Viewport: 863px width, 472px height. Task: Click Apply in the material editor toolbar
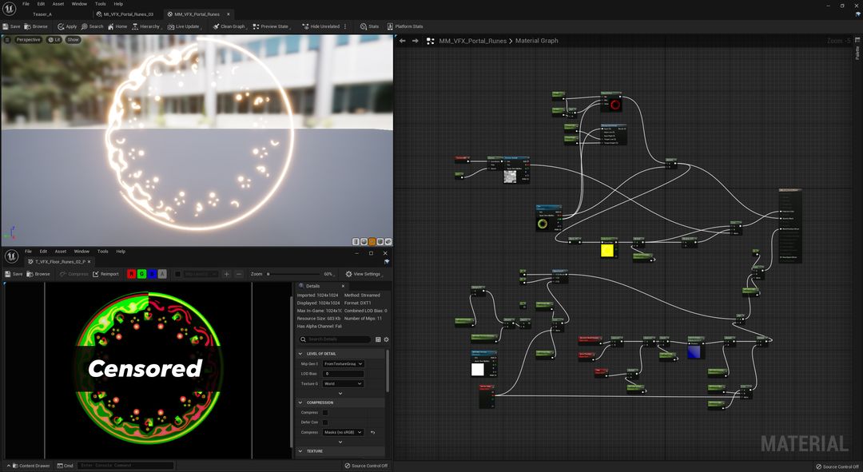coord(67,26)
